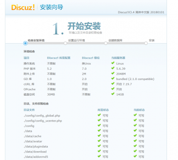Click the current-state checkmark for ./config/config_ucenter.php
The height and width of the screenshot is (160, 178).
(135, 120)
